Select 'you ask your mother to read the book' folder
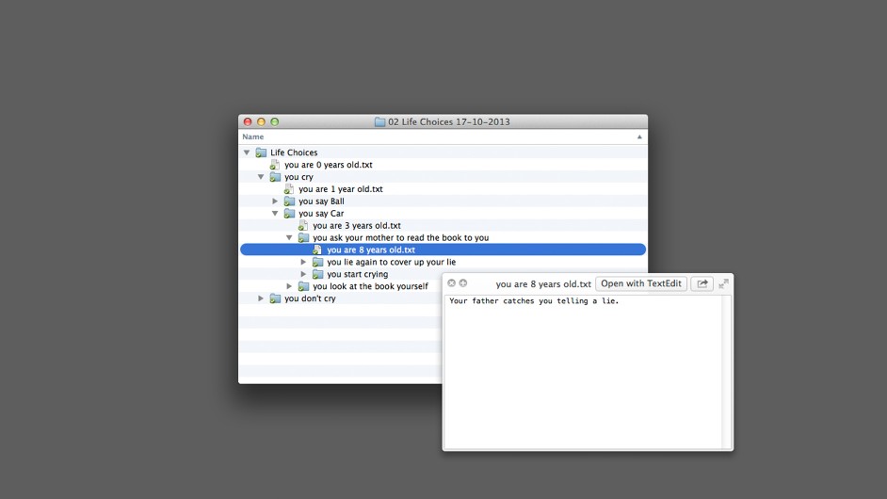Viewport: 887px width, 499px height. click(x=400, y=238)
